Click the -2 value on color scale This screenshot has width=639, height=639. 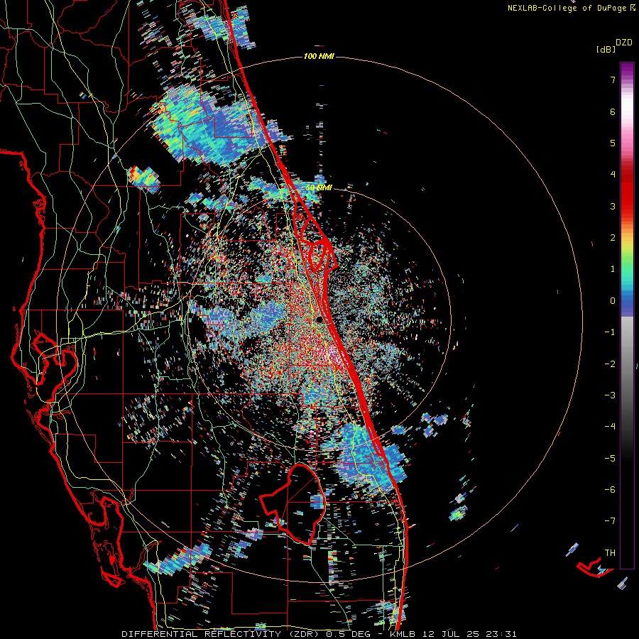tap(610, 364)
